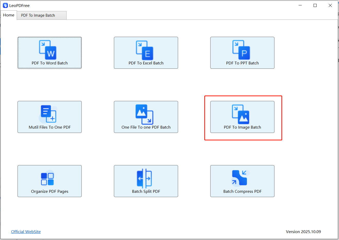Click the PDF to Word icon with W
339x240 pixels.
(x=48, y=50)
